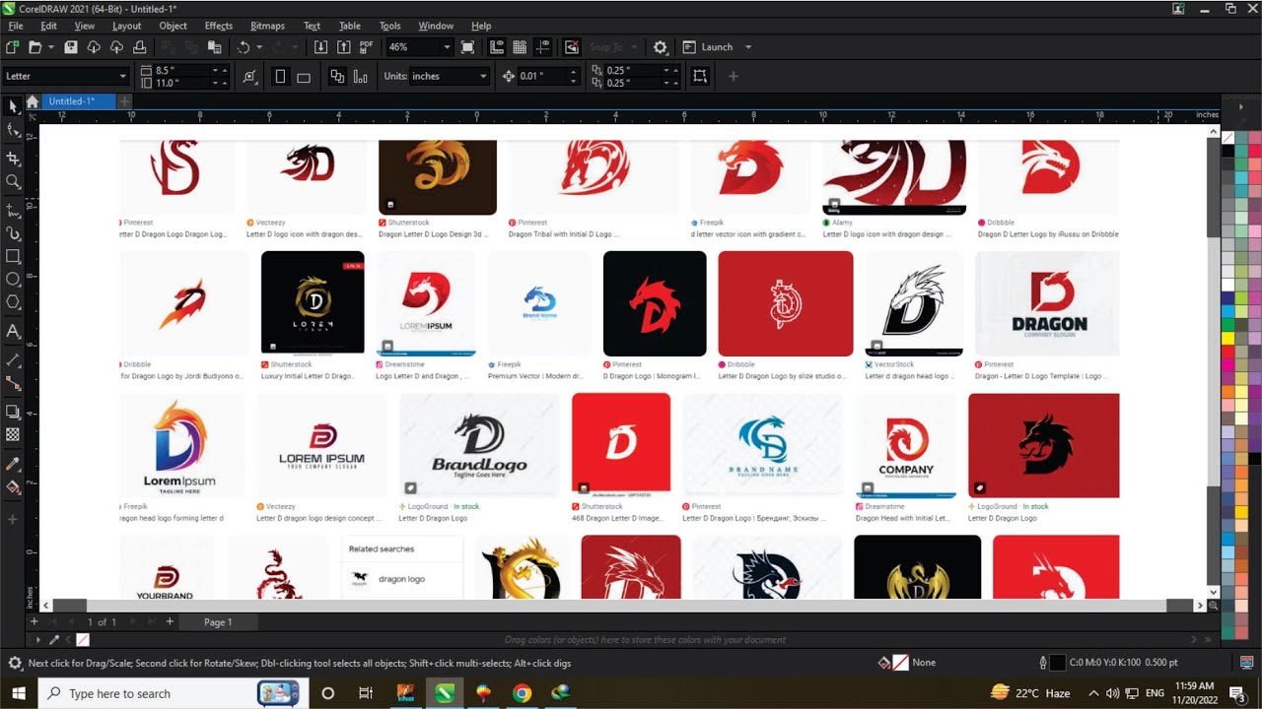Click the Welcome Screen home tab
Viewport: 1262px width, 709px height.
pos(33,101)
